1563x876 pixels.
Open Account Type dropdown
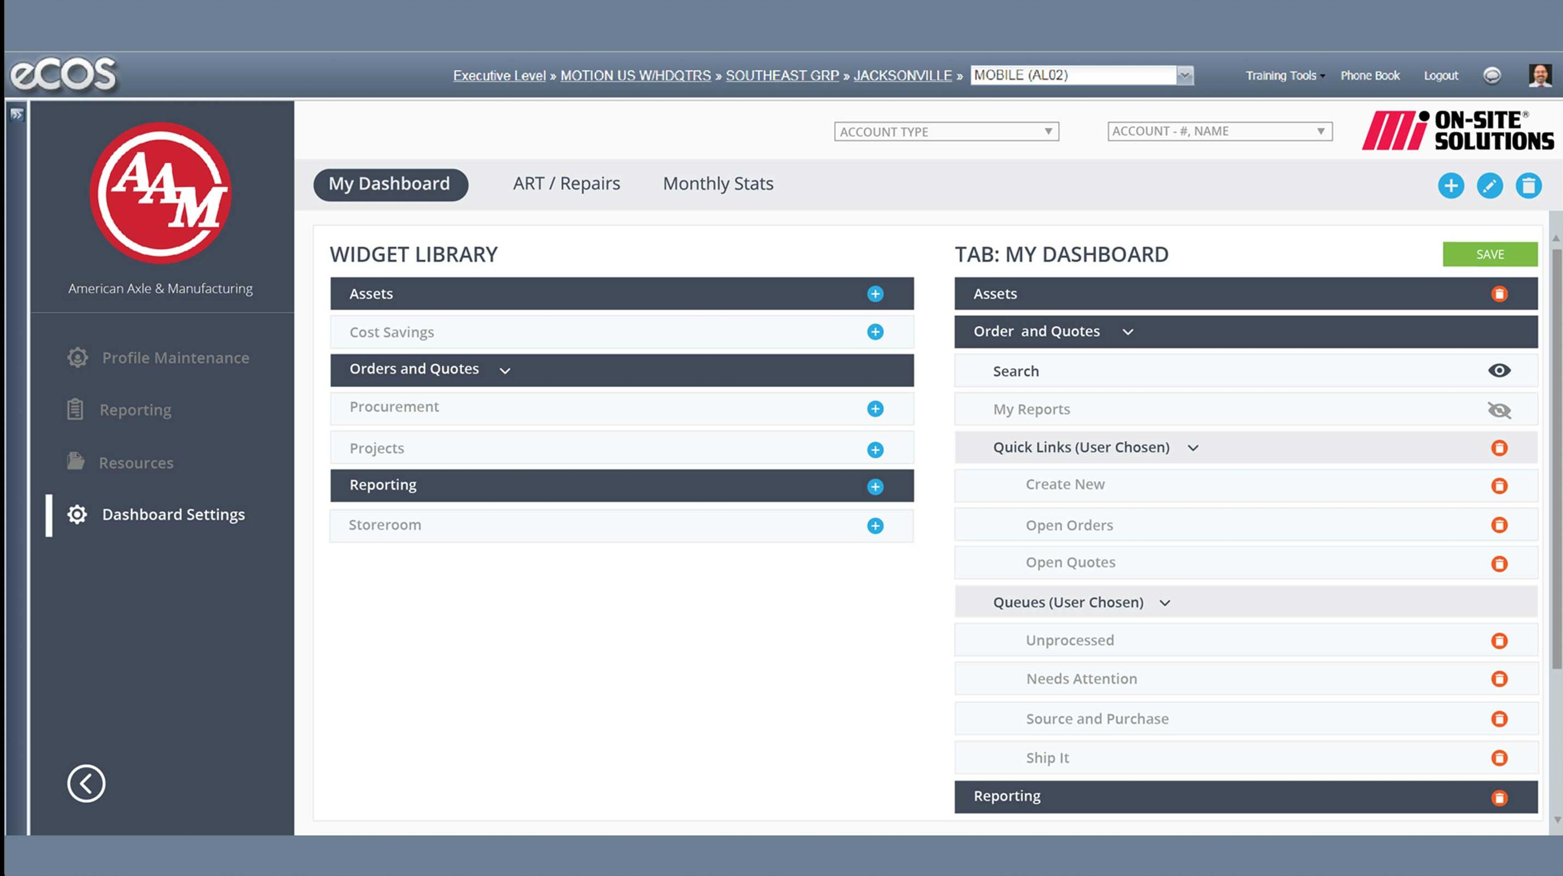pyautogui.click(x=946, y=131)
